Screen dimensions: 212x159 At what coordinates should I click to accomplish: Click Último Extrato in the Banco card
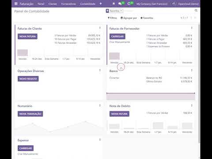(154, 82)
